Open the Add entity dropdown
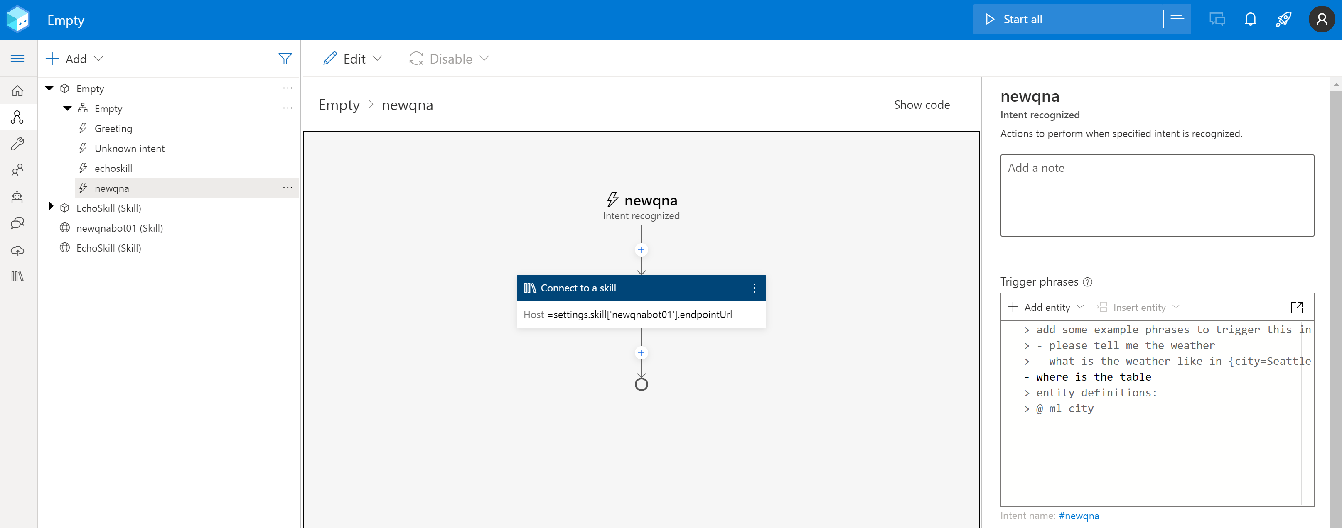1342x528 pixels. point(1046,307)
